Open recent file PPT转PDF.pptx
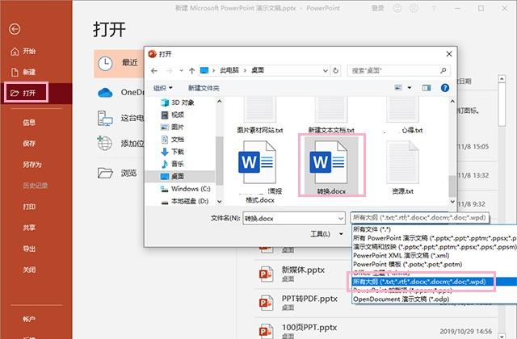The width and height of the screenshot is (517, 339). point(303,303)
